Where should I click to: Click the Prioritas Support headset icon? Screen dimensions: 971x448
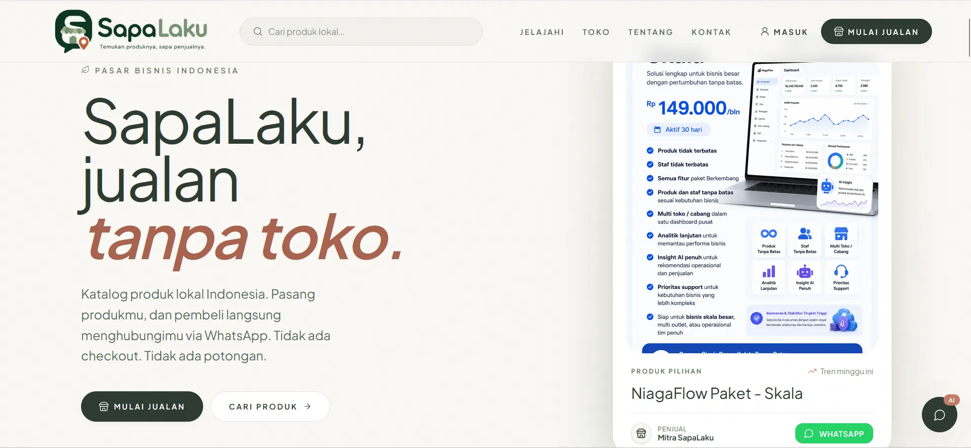coord(841,272)
